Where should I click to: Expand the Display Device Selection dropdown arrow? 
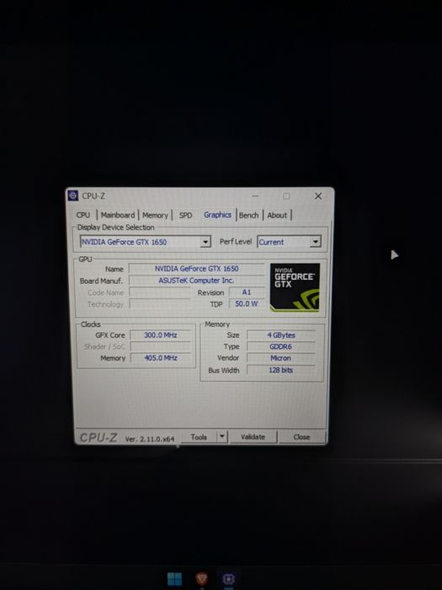click(205, 242)
